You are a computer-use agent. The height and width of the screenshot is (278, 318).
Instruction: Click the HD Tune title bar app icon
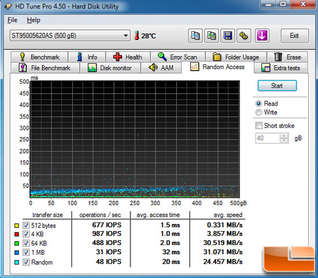9,6
